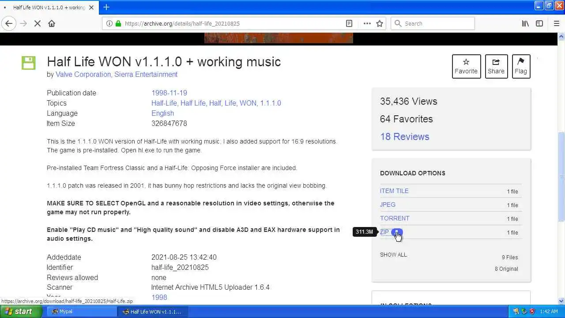Open the Windows start menu

[21, 311]
